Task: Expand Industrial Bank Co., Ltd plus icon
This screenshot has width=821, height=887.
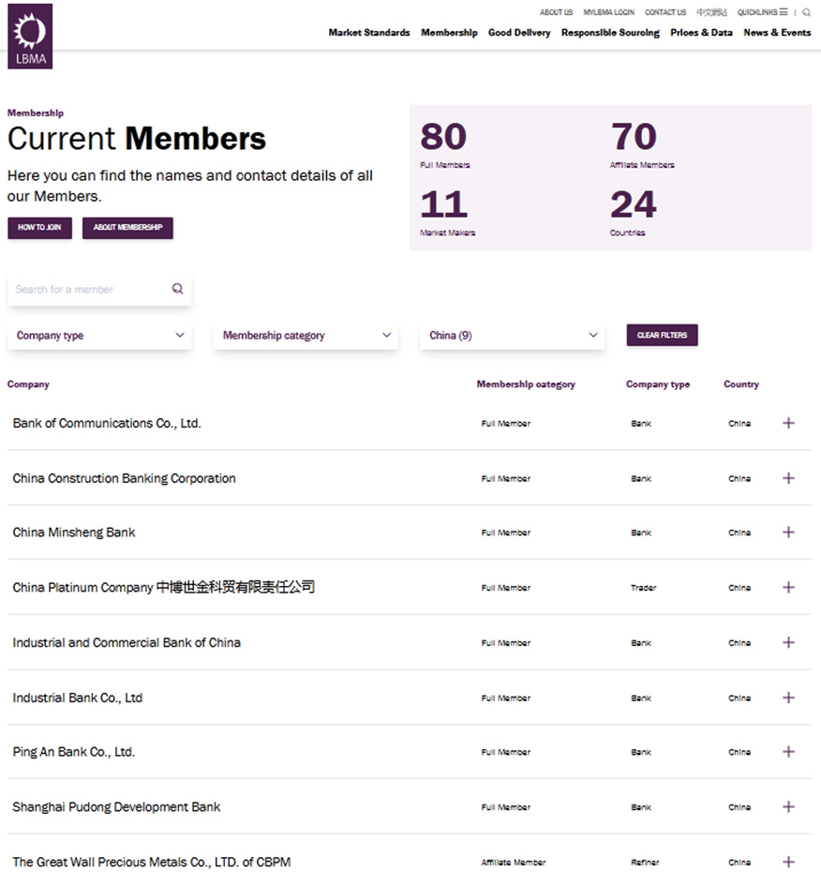Action: [788, 698]
